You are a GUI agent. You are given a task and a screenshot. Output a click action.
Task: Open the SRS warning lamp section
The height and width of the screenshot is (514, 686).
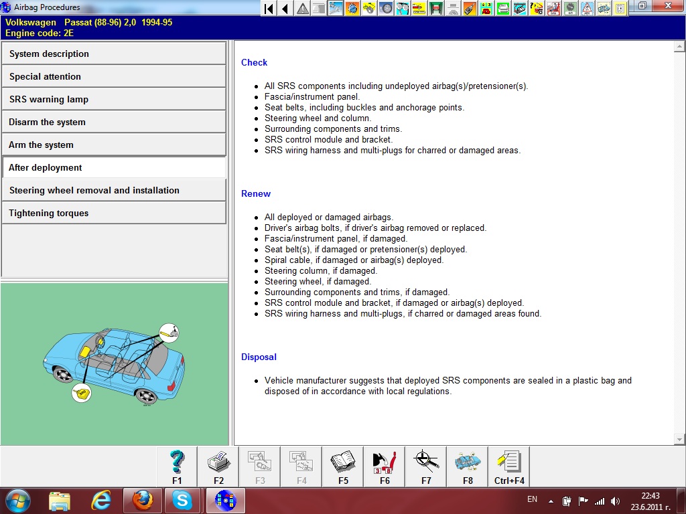[114, 99]
